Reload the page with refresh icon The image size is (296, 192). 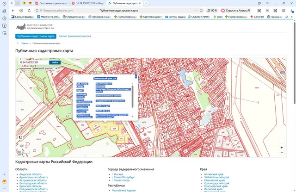(29, 11)
